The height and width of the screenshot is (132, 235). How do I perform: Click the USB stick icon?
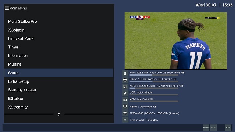125,93
